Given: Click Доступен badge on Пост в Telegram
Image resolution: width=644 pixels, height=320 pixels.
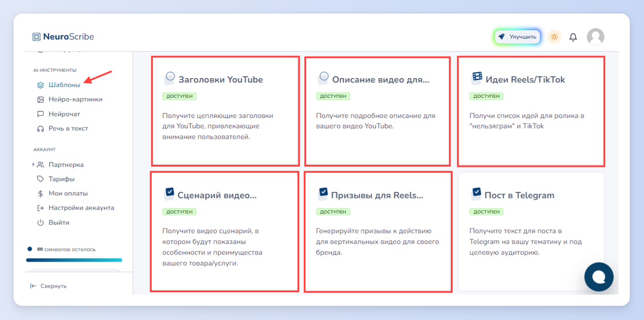Looking at the screenshot, I should click(x=487, y=212).
